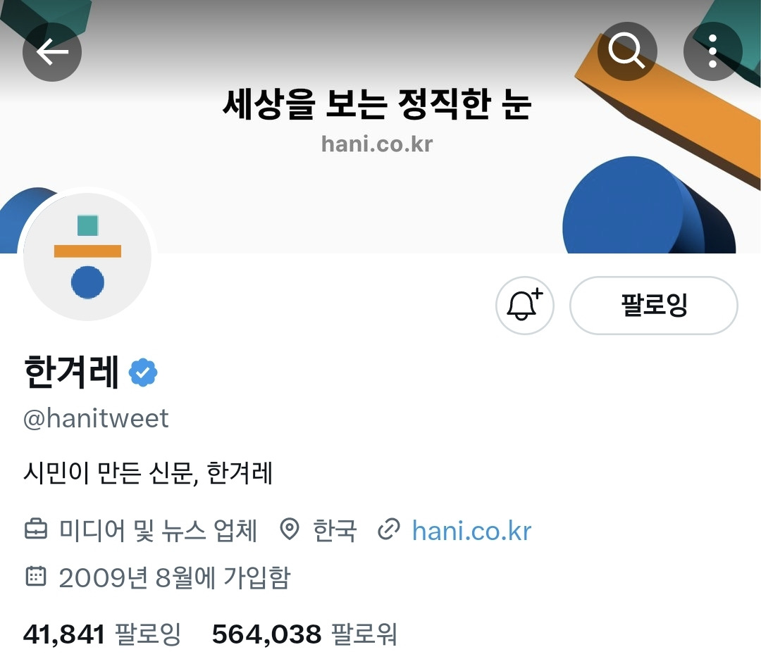
Task: Open search with the magnifier icon
Action: click(627, 51)
